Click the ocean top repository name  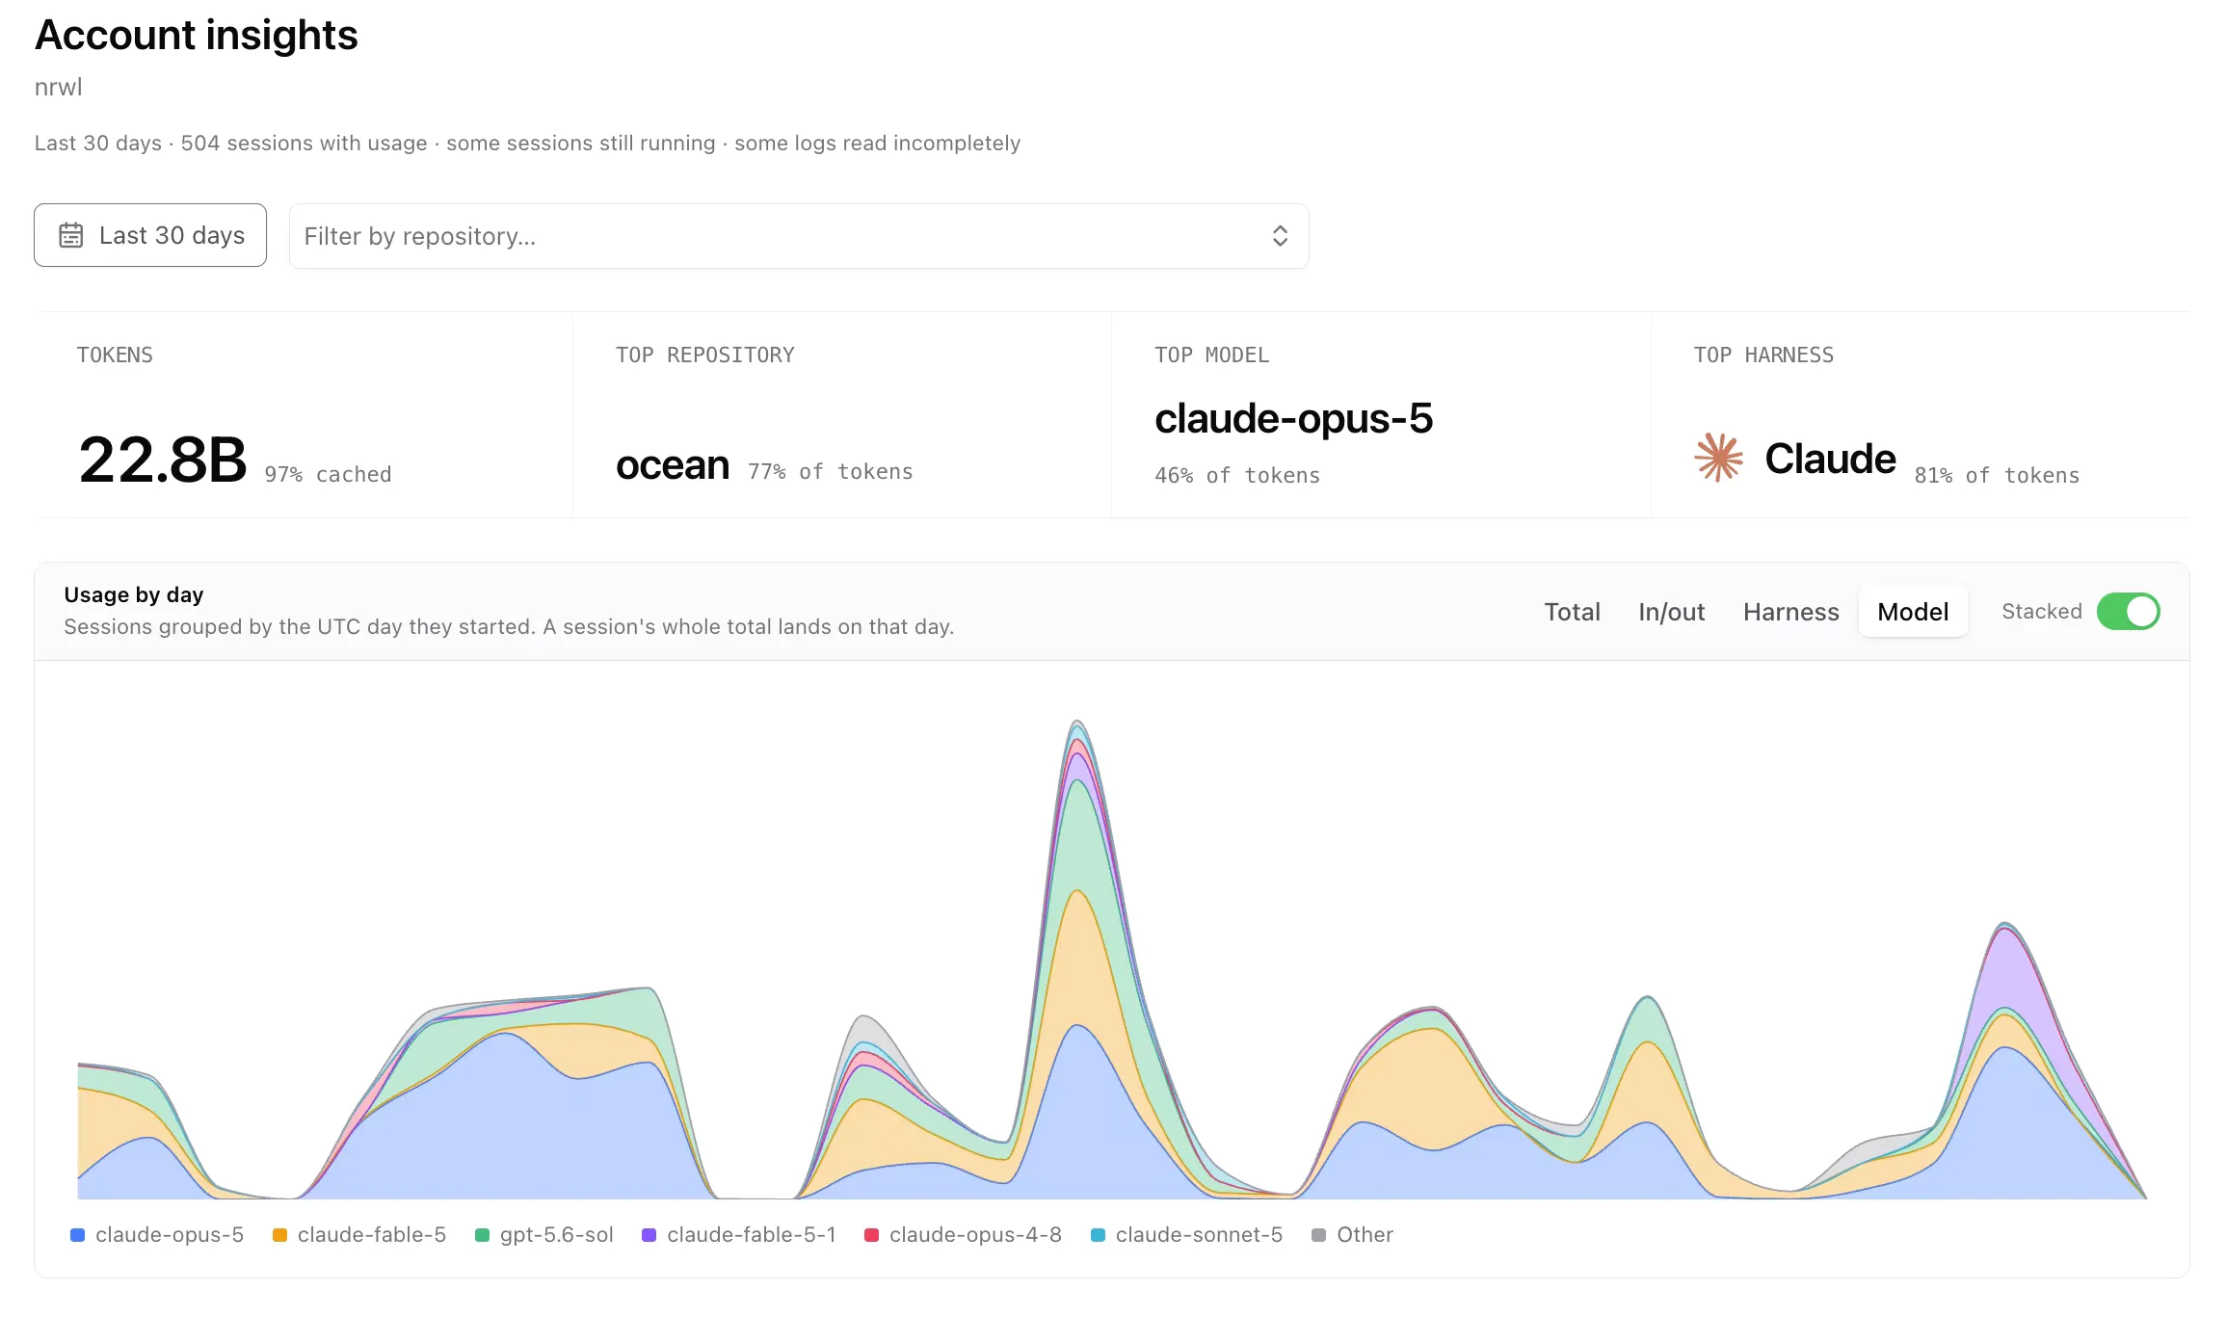(673, 465)
